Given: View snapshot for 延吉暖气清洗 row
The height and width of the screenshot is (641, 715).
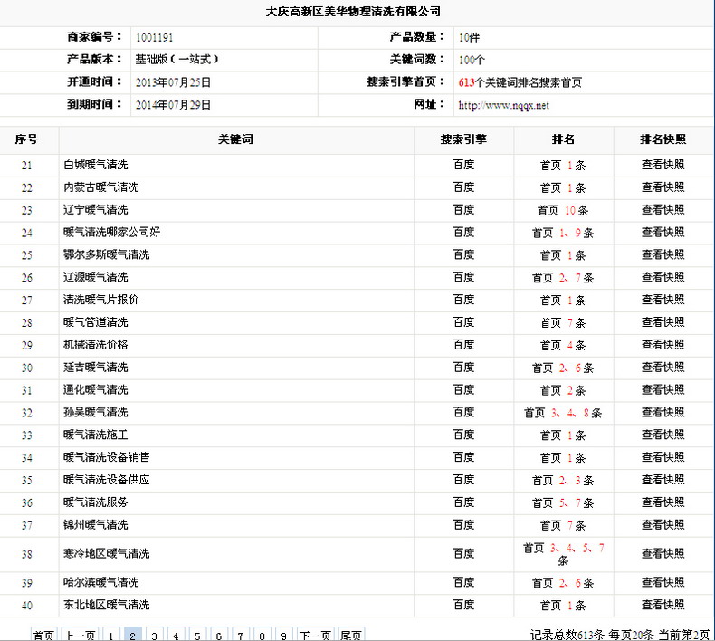Looking at the screenshot, I should coord(663,368).
